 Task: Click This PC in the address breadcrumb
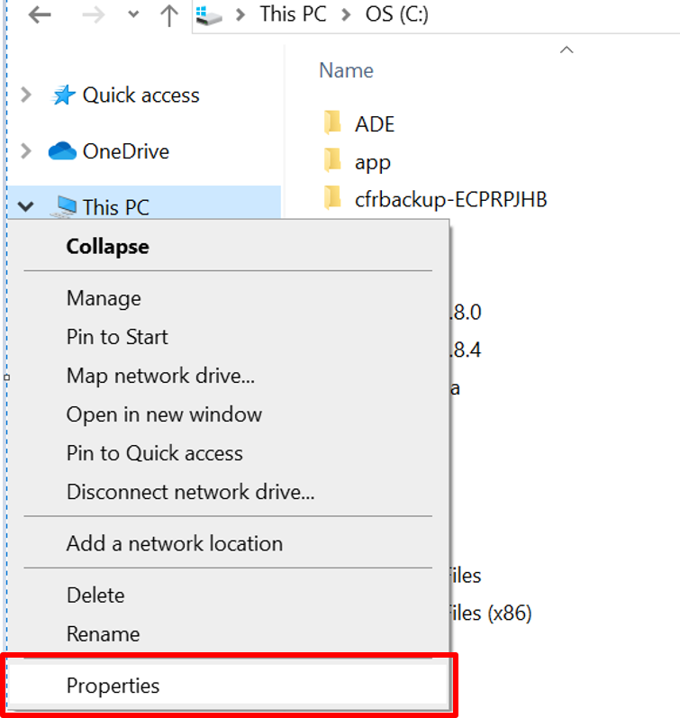pos(293,14)
